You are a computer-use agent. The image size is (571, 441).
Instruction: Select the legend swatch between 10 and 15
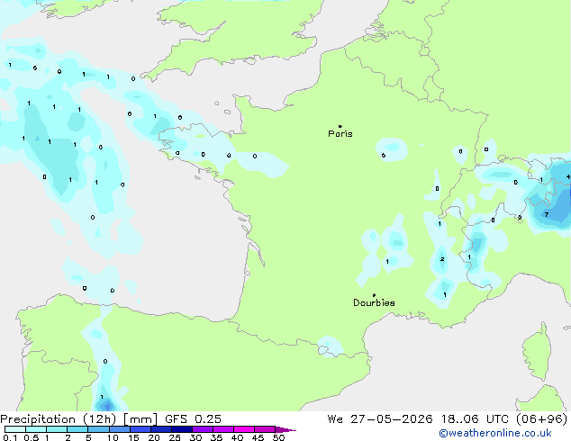click(x=119, y=429)
